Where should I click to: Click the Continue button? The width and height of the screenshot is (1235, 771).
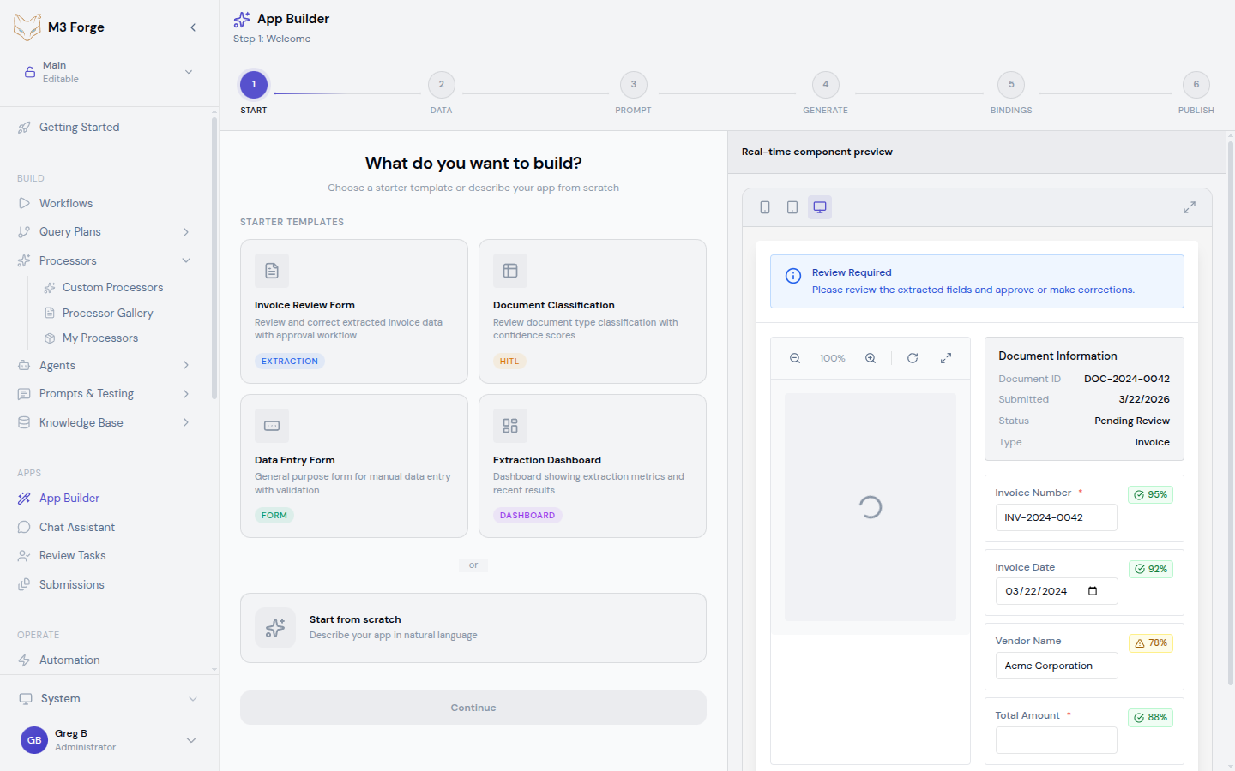click(473, 708)
